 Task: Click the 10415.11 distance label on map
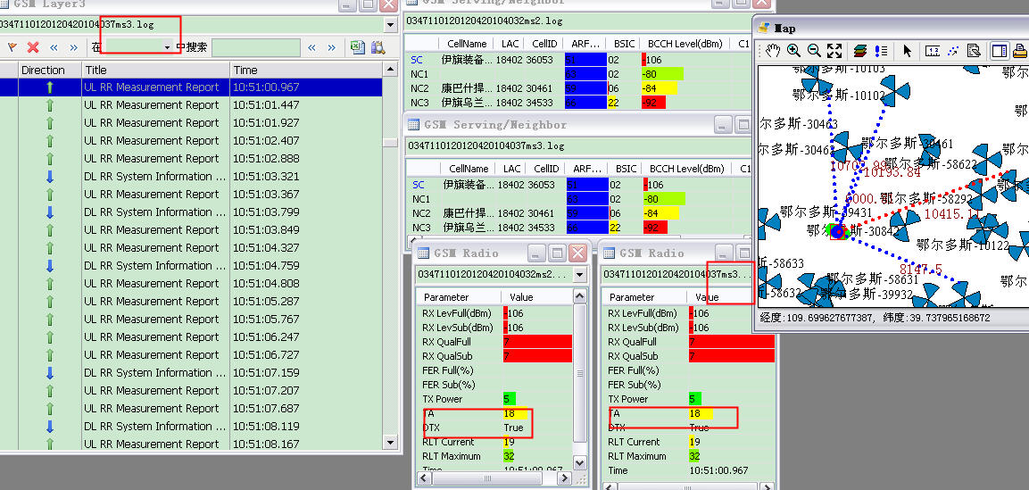coord(951,214)
